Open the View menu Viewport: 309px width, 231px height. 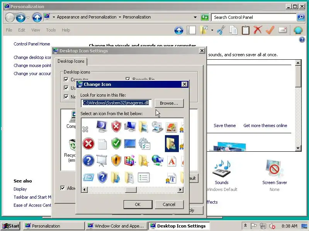point(36,30)
